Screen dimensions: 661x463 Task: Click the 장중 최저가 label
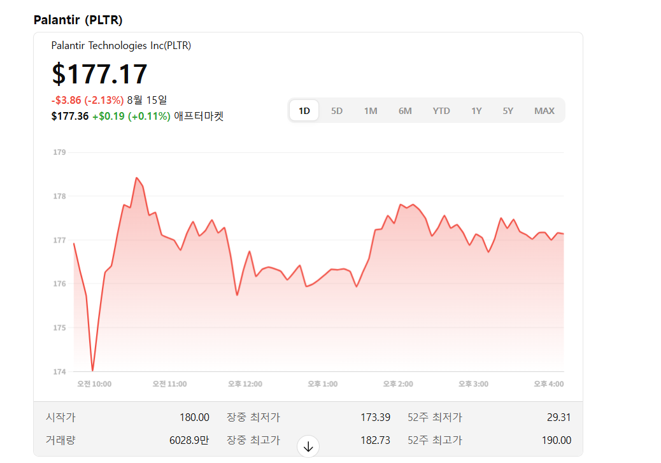click(253, 417)
